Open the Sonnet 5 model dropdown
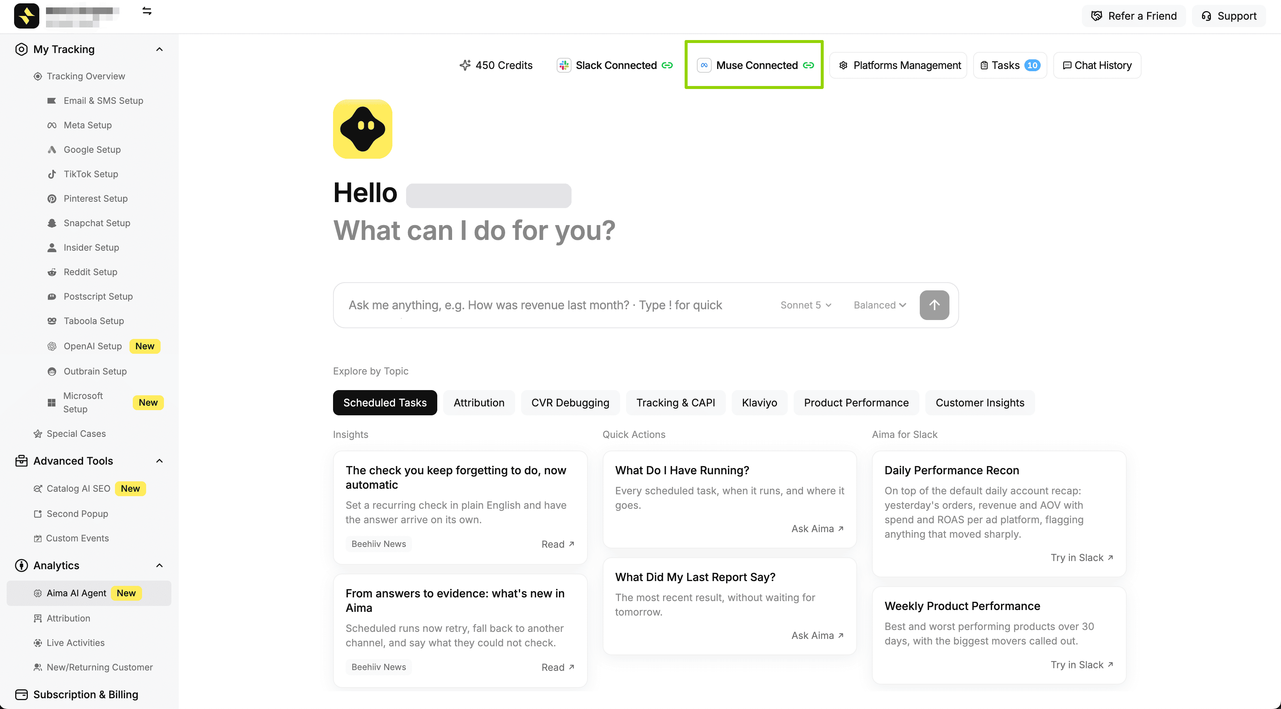The width and height of the screenshot is (1281, 709). [x=806, y=305]
